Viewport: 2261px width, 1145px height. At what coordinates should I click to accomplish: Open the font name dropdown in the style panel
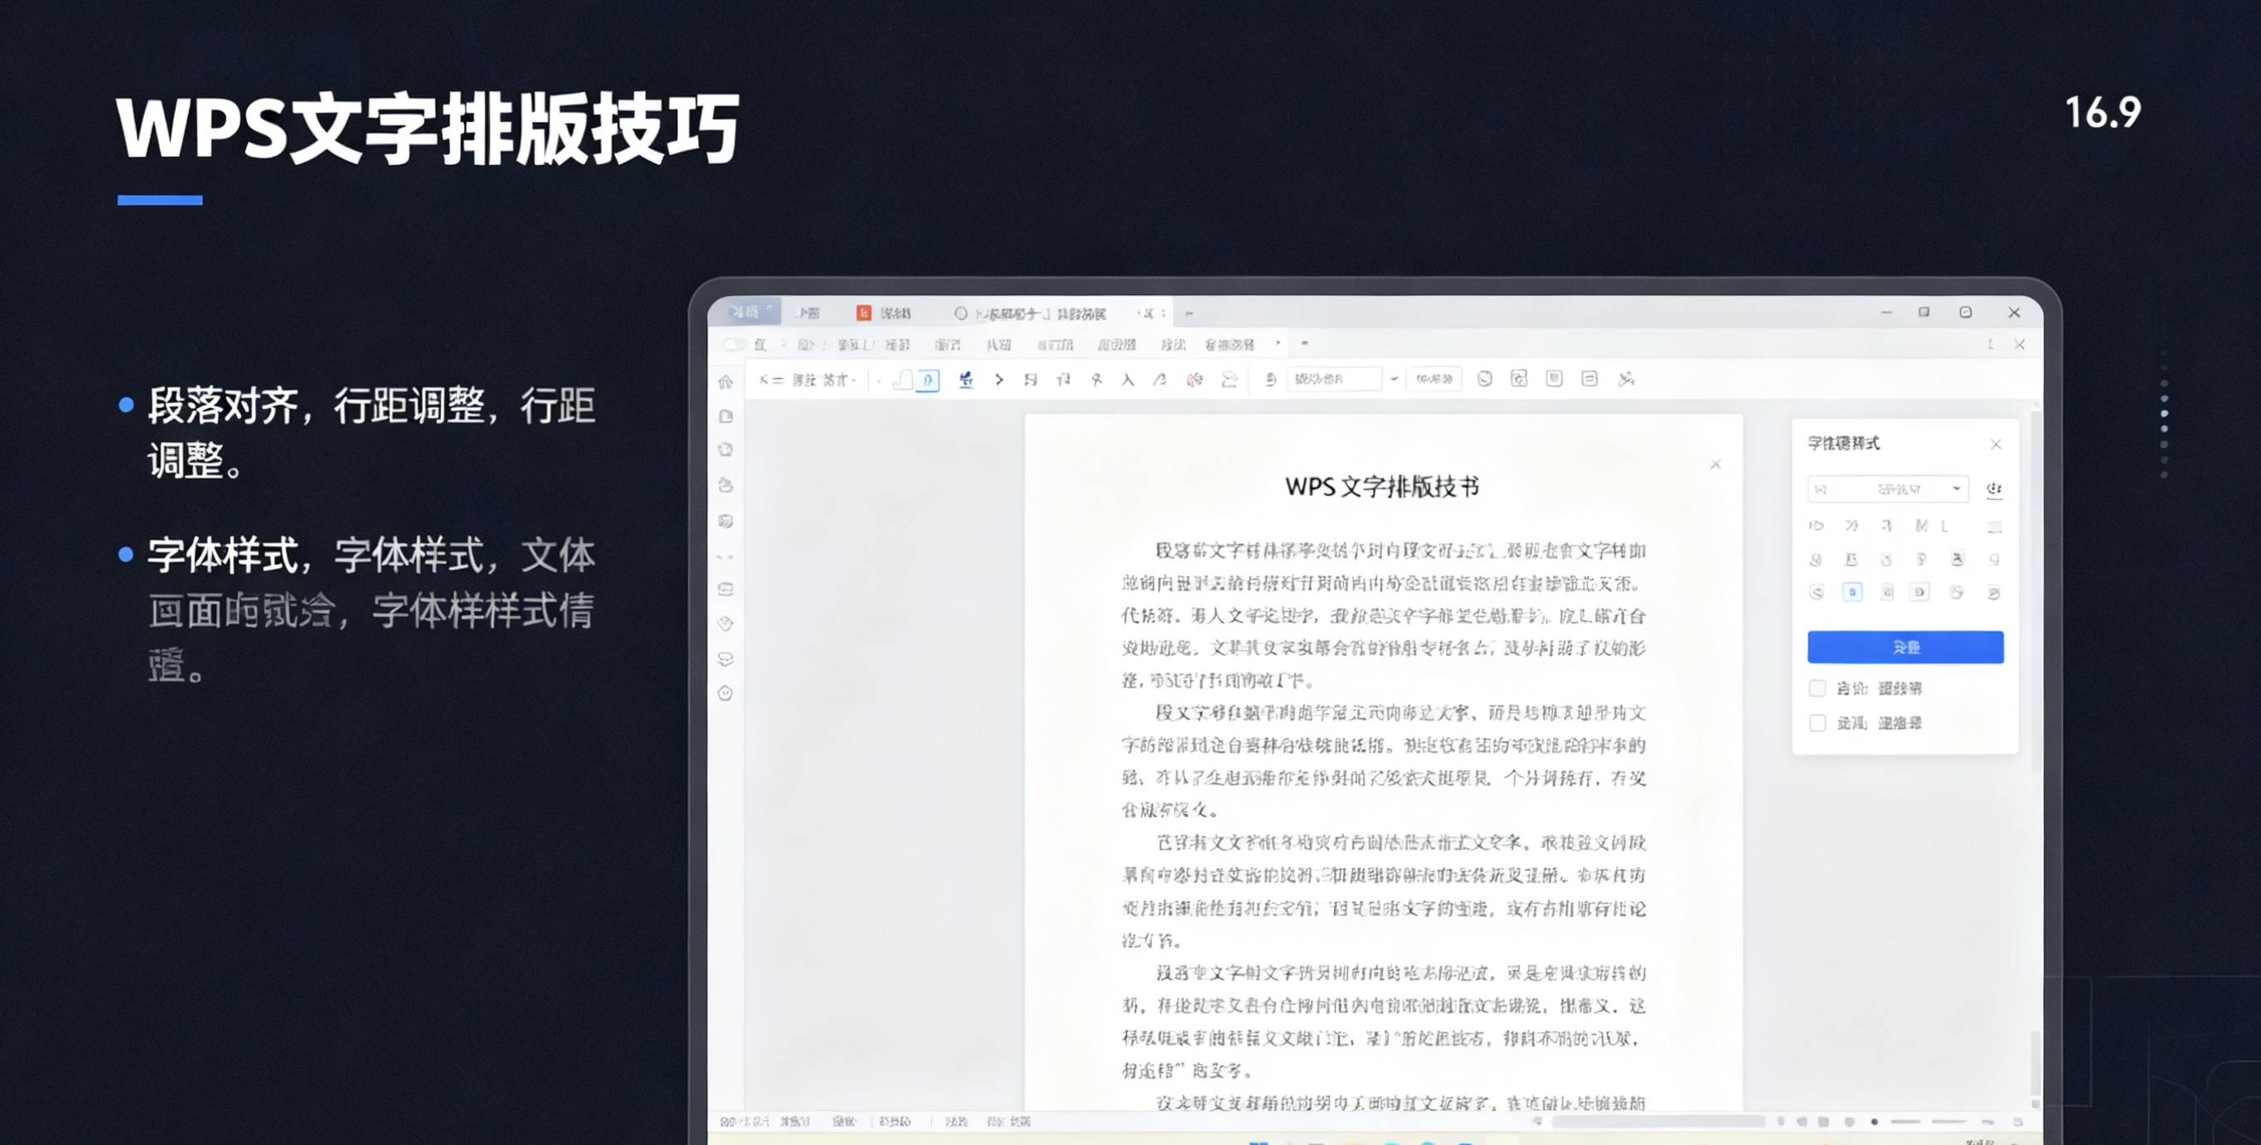[1887, 489]
